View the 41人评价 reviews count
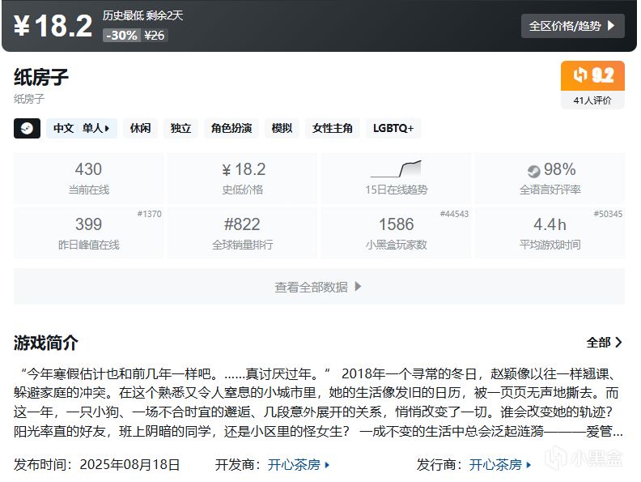 [x=592, y=100]
